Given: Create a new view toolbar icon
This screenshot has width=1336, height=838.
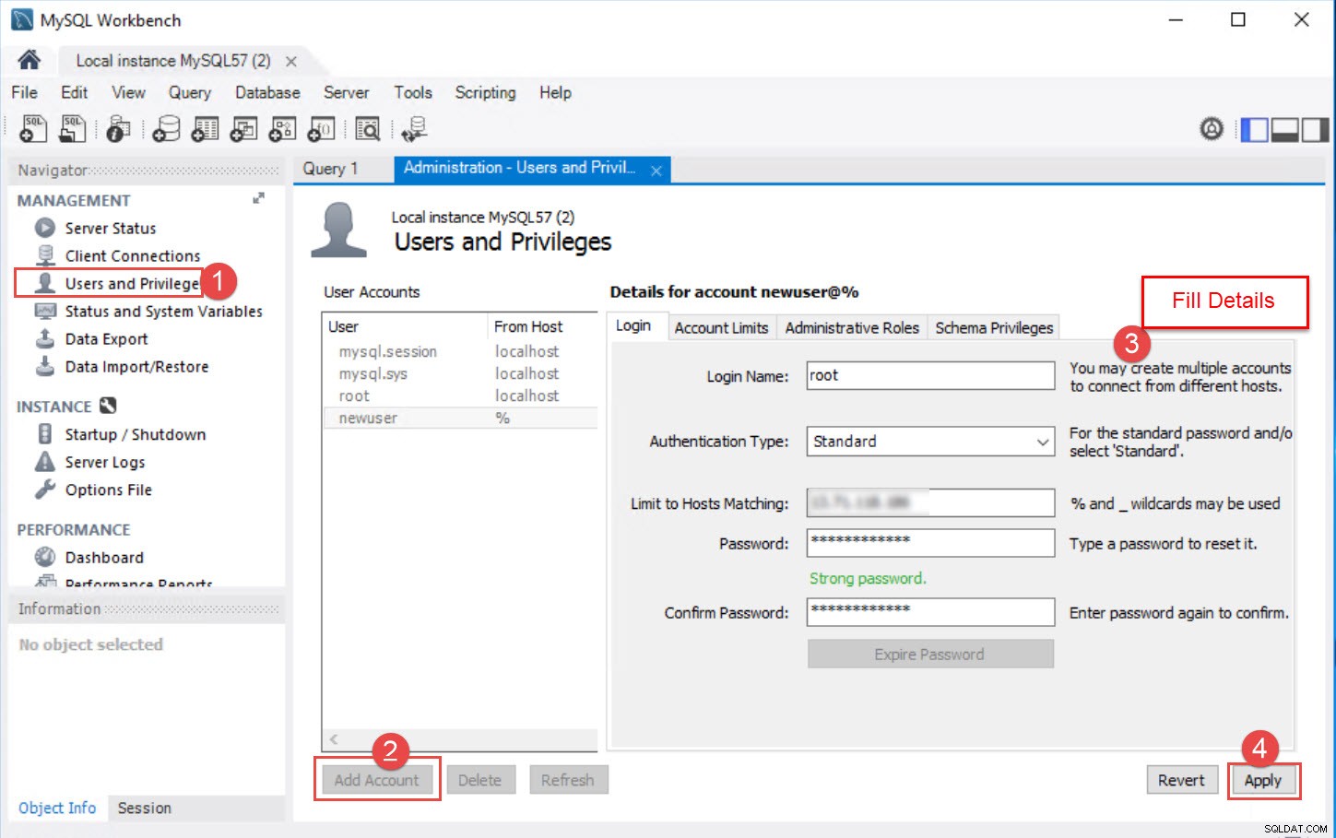Looking at the screenshot, I should [x=243, y=129].
